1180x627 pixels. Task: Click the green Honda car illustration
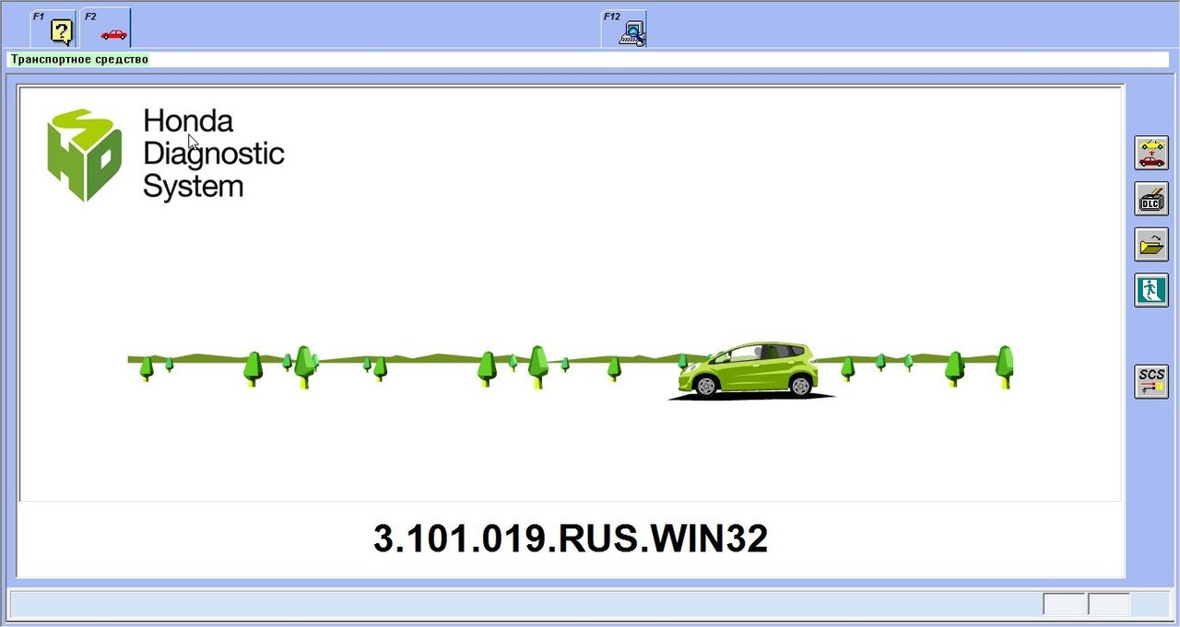[x=750, y=371]
